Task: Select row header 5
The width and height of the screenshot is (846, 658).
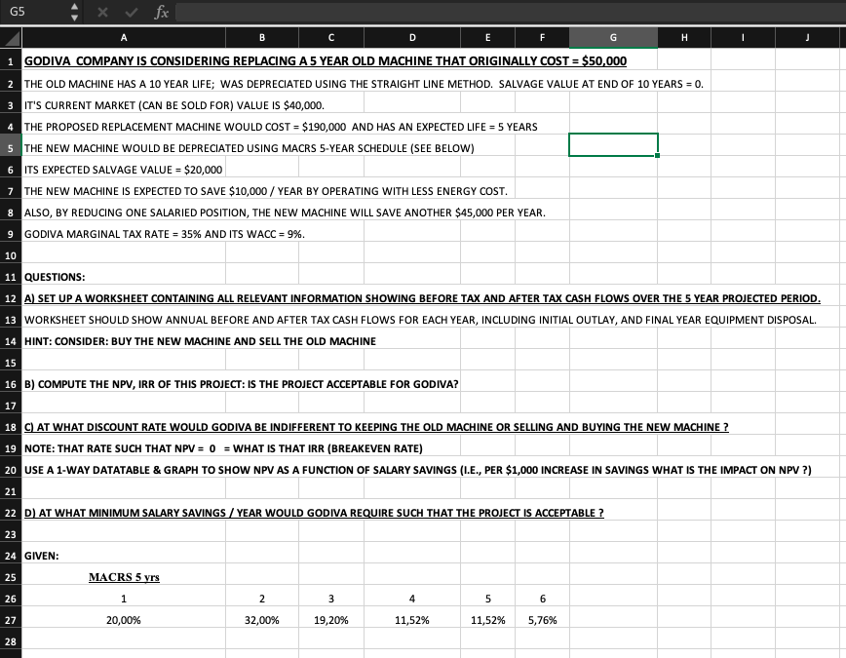Action: [8, 147]
